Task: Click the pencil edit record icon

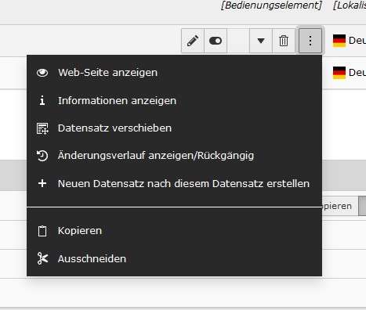Action: click(x=193, y=41)
